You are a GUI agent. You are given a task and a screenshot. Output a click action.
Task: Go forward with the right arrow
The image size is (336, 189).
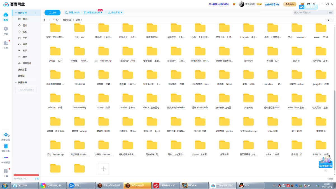click(x=50, y=20)
